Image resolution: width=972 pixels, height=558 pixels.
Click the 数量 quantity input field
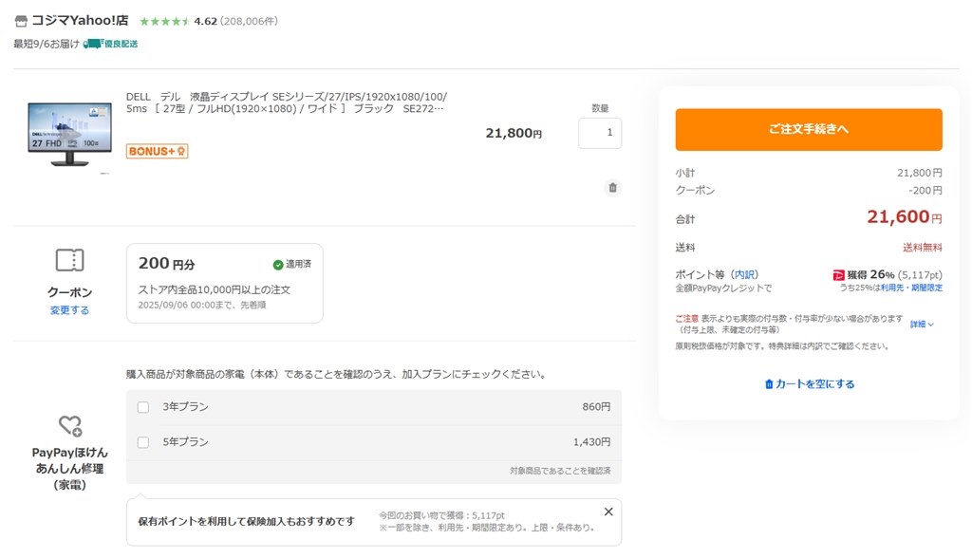(x=600, y=133)
